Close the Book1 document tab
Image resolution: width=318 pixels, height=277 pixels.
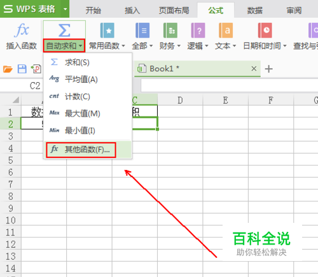pyautogui.click(x=254, y=69)
